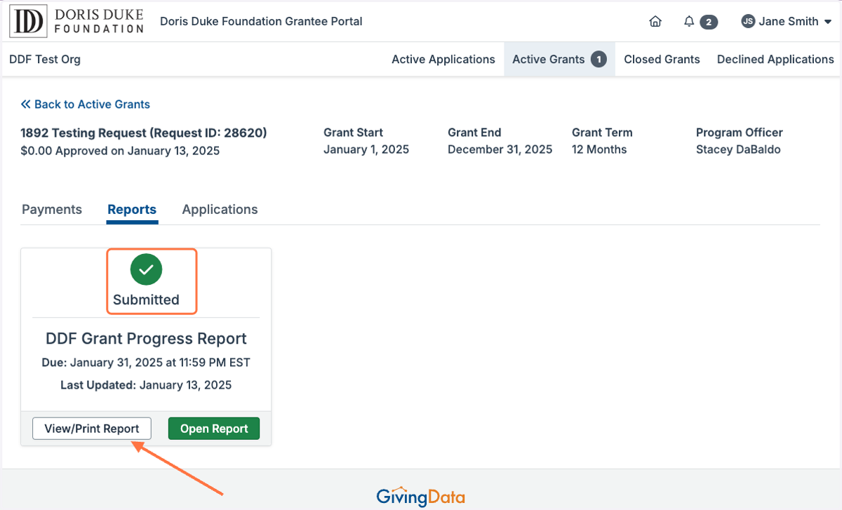The image size is (842, 510).
Task: Click the Grant End date December 31, 2025
Action: tap(500, 149)
